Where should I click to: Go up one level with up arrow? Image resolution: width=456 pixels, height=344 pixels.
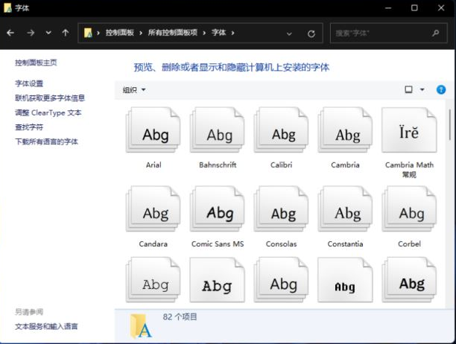click(66, 34)
